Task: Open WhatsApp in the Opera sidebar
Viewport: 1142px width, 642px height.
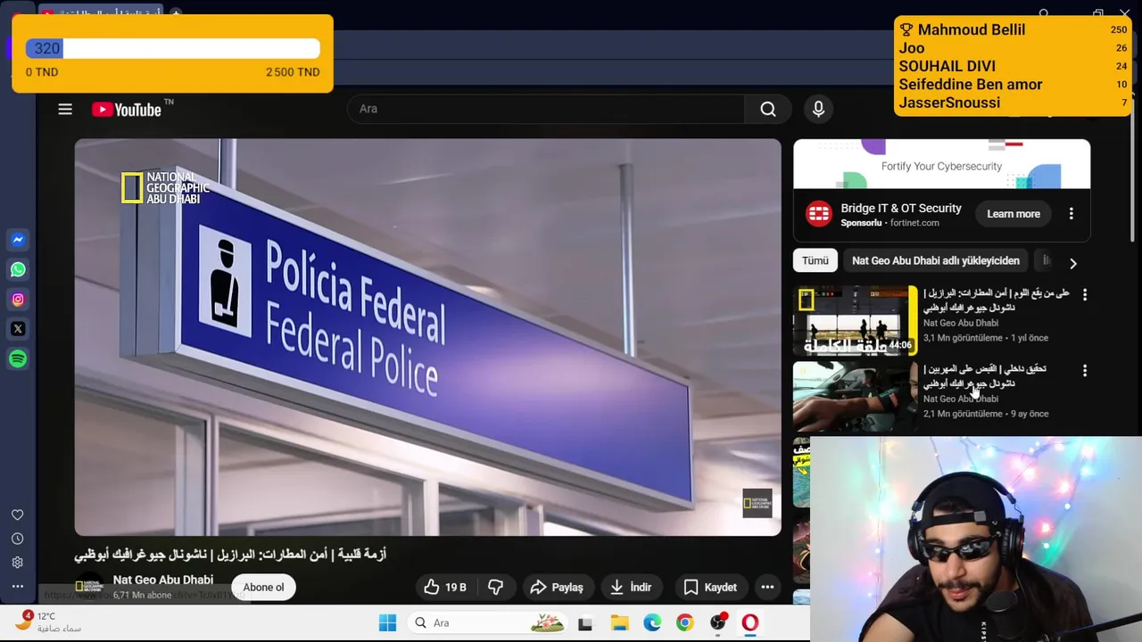Action: coord(18,269)
